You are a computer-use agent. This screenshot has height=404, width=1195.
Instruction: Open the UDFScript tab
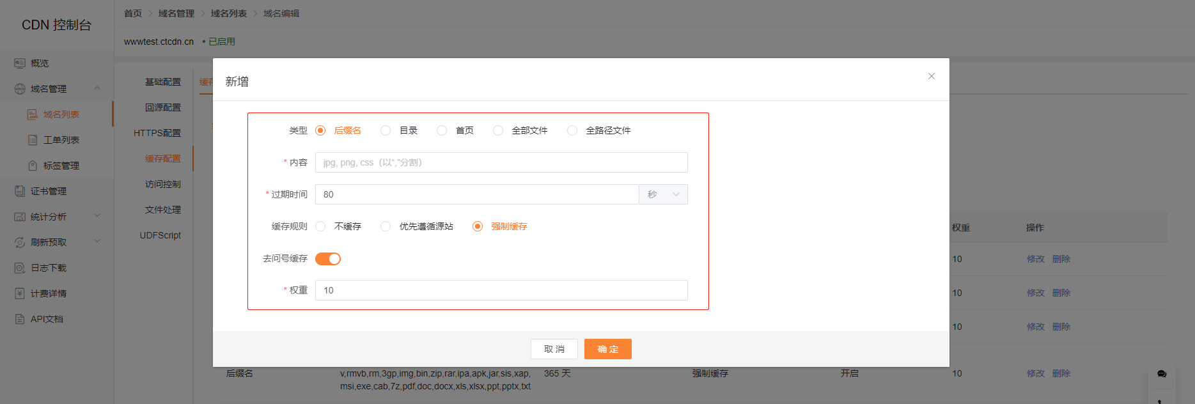tap(160, 235)
